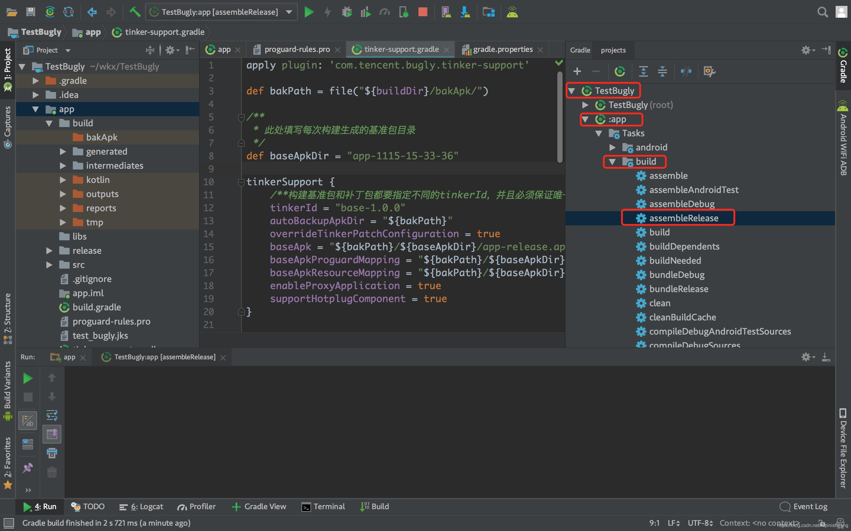Open the Event Log

tap(803, 507)
